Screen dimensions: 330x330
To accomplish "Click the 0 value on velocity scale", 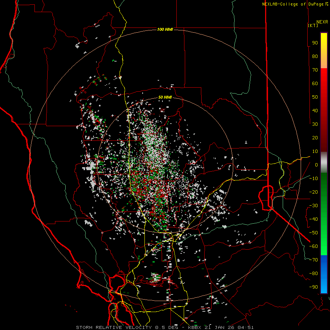I will click(316, 165).
